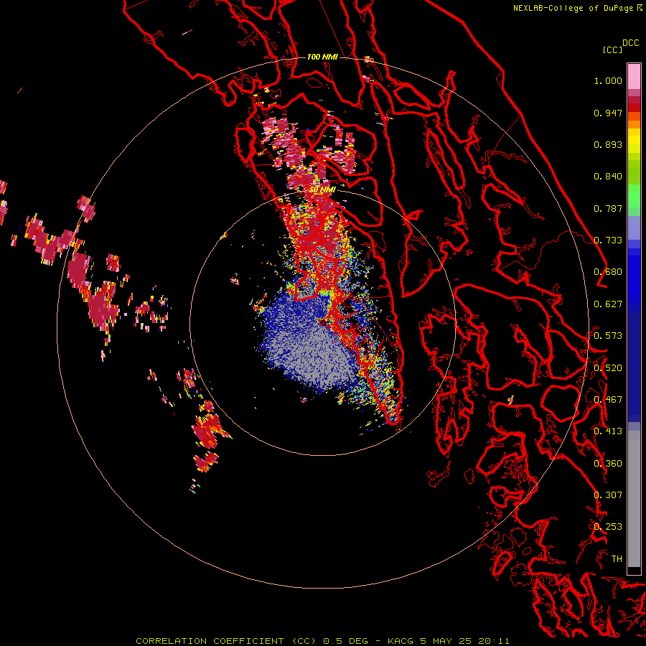Viewport: 646px width, 646px height.
Task: Select the 1.000 value on the color scale
Action: [x=608, y=80]
